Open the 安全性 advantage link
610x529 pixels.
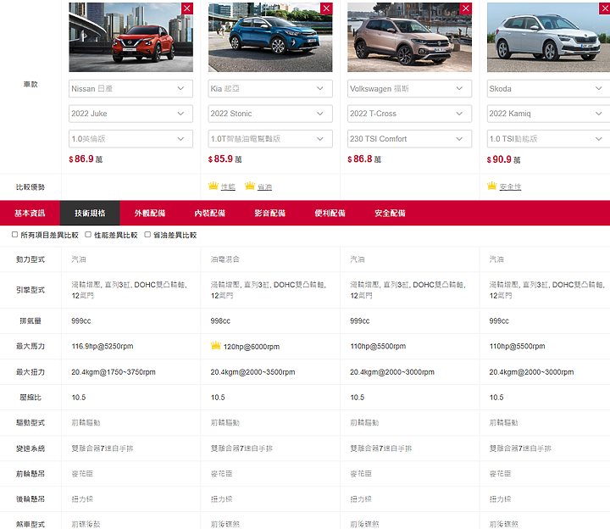(510, 187)
